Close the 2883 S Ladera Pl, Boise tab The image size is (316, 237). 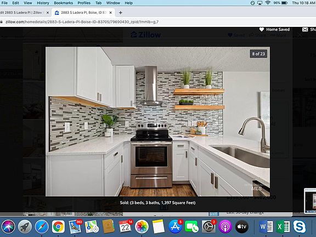pos(111,13)
